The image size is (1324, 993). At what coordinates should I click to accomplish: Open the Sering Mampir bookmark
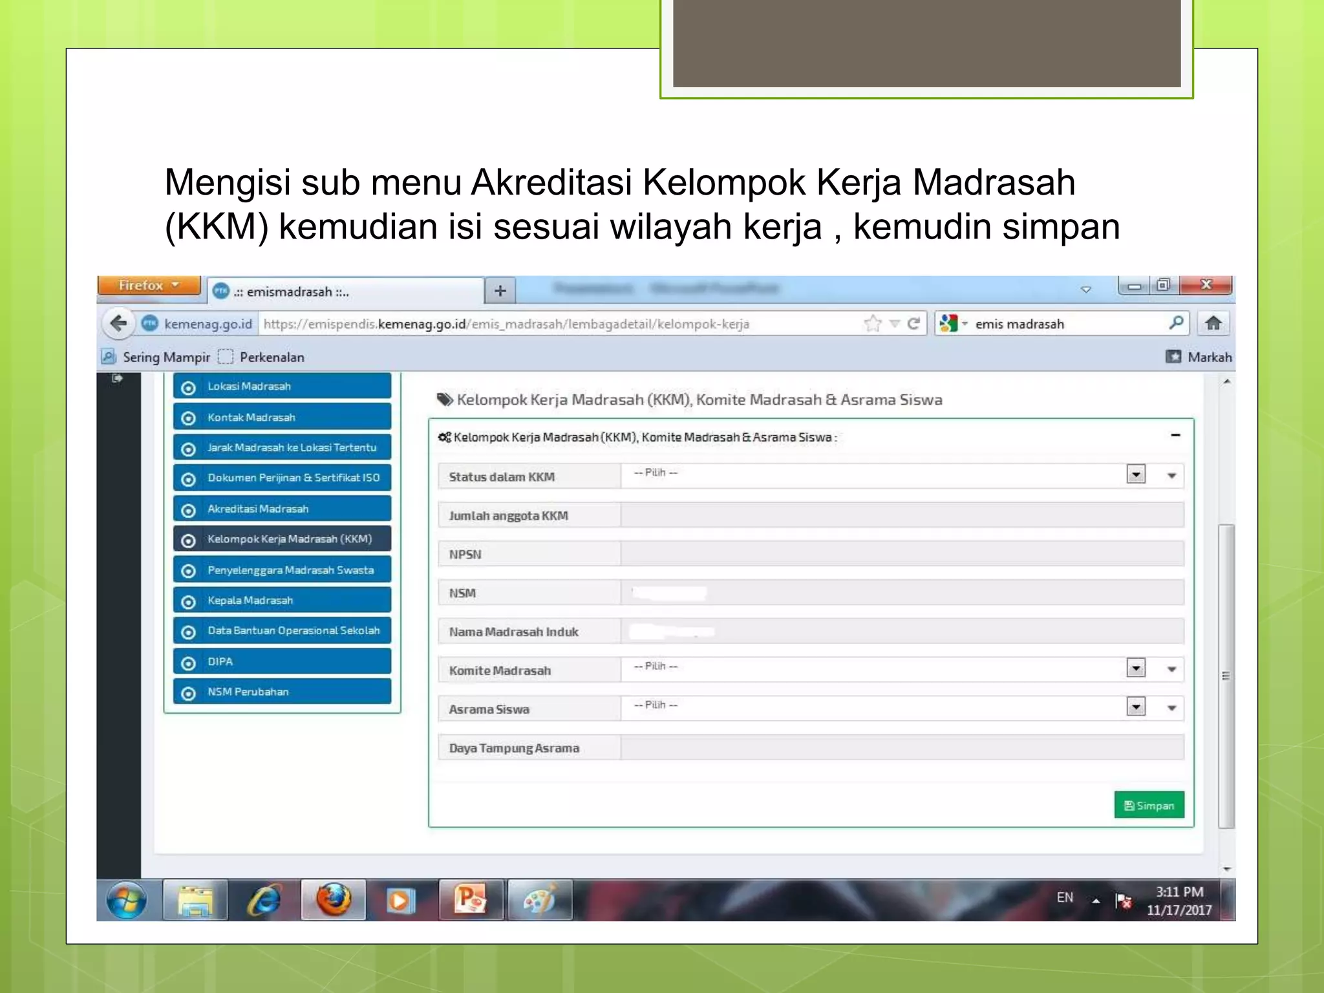(165, 357)
